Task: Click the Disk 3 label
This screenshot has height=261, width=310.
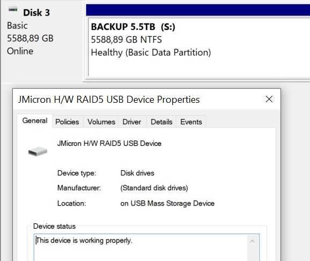Action: (x=37, y=13)
